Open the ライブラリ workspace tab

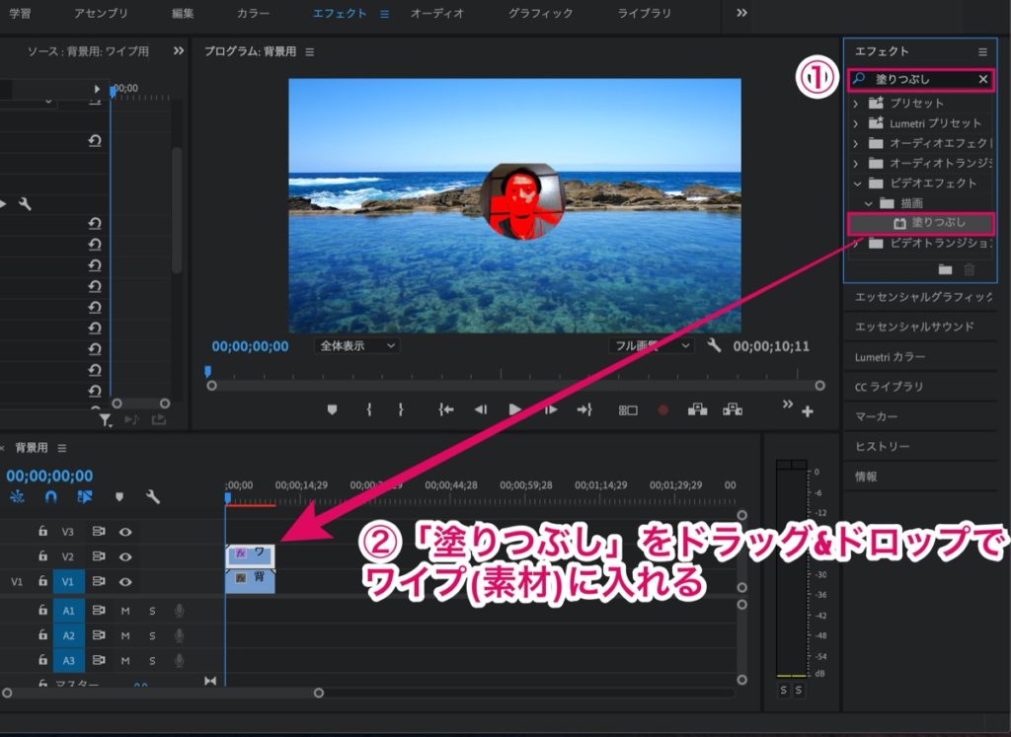pyautogui.click(x=644, y=13)
